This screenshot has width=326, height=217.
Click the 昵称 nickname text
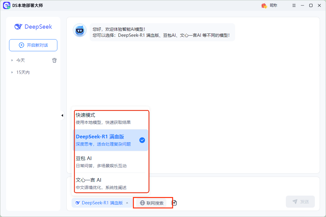tap(273, 5)
